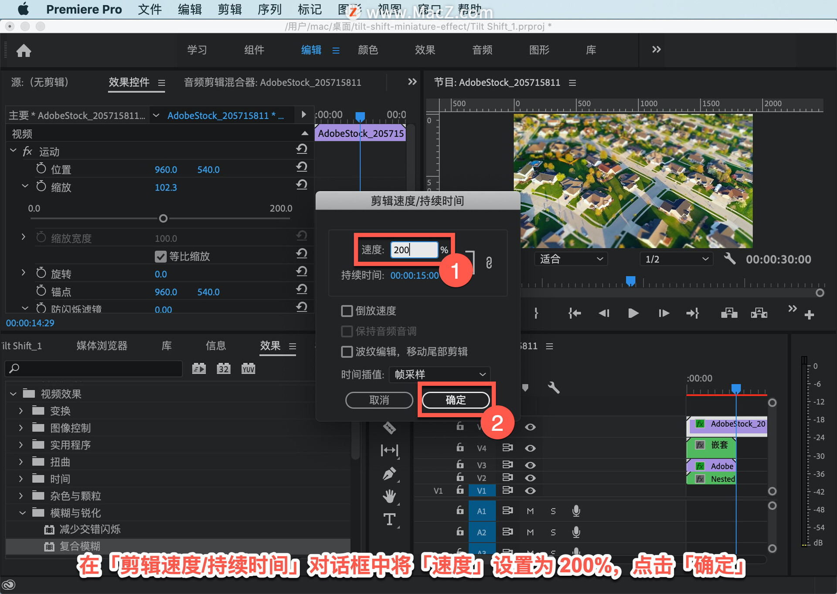837x594 pixels.
Task: Toggle V1 track output eye
Action: pos(530,491)
